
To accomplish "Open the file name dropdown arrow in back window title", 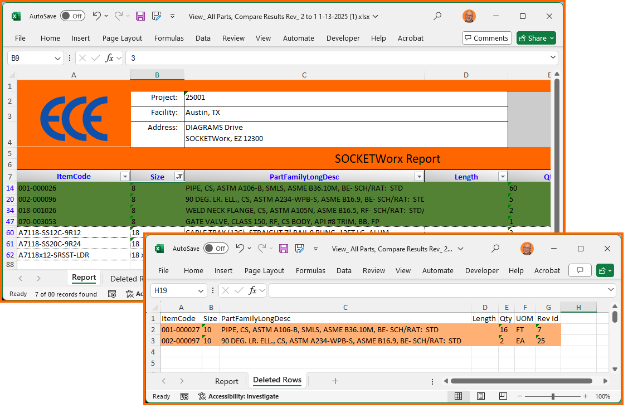I will (x=375, y=16).
